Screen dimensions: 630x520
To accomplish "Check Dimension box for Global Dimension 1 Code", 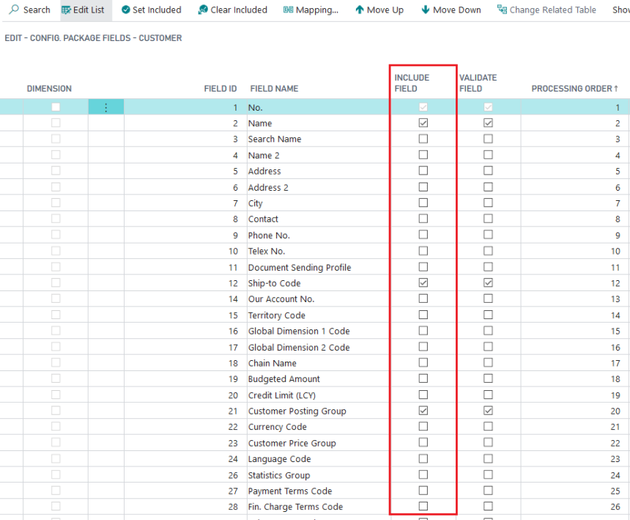I will click(x=56, y=332).
